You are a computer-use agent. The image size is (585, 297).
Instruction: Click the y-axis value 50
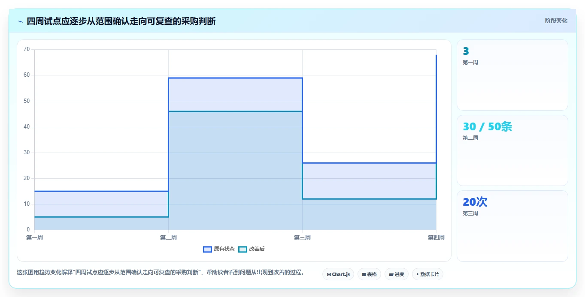pyautogui.click(x=27, y=101)
